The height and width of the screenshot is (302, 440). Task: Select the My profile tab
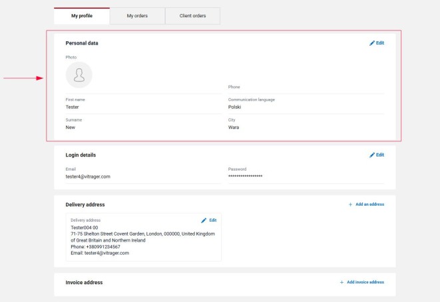tap(81, 16)
